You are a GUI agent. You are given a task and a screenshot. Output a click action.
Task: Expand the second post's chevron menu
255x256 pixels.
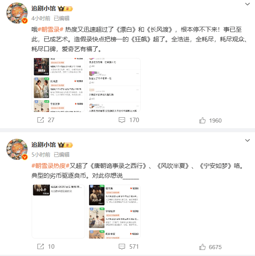pos(247,140)
